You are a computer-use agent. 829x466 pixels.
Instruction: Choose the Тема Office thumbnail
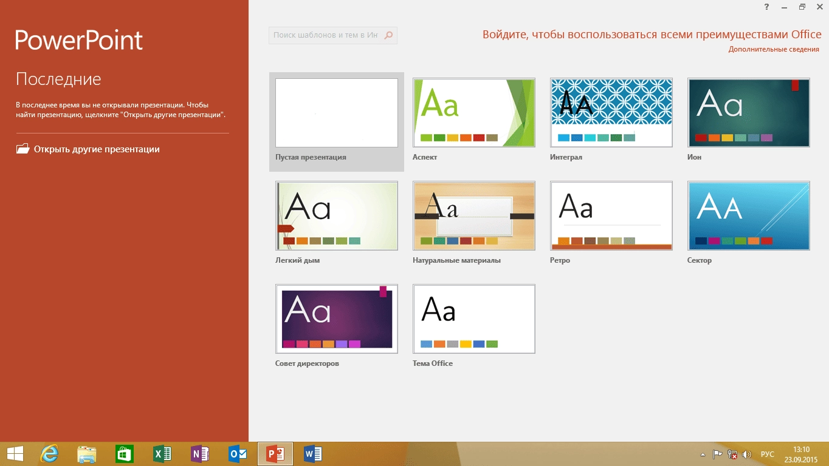[474, 319]
